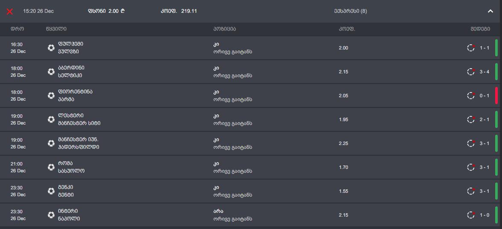
Task: Open match details circle icon beside the 0 - 1 score
Action: (471, 96)
